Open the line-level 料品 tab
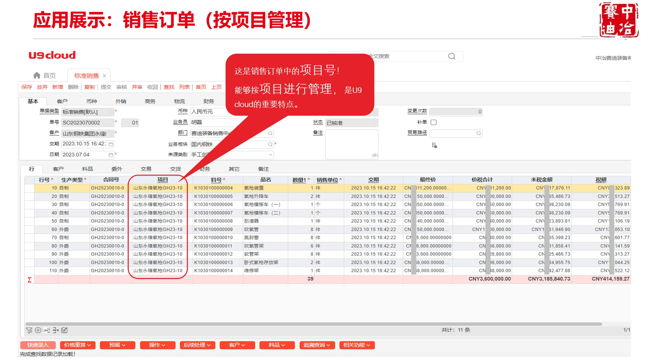 [87, 169]
